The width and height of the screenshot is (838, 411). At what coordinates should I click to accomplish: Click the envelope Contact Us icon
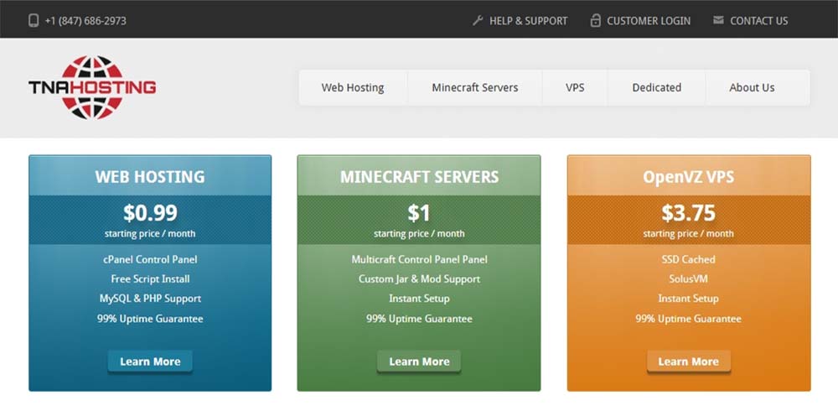point(719,20)
